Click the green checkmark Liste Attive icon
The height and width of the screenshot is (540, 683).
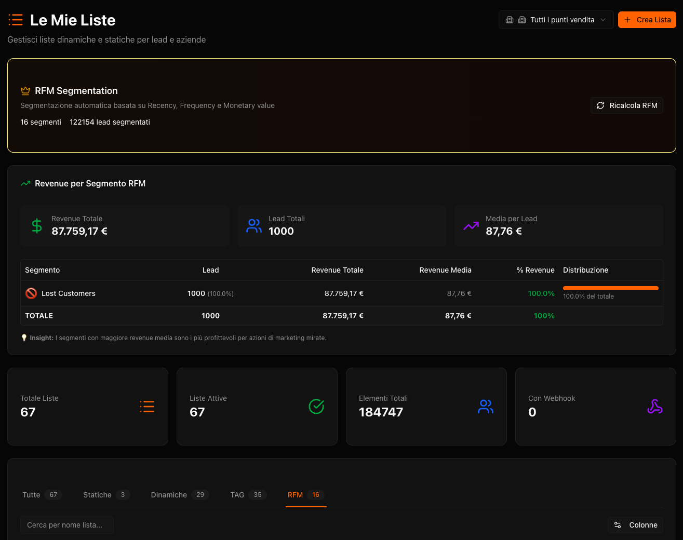[316, 407]
